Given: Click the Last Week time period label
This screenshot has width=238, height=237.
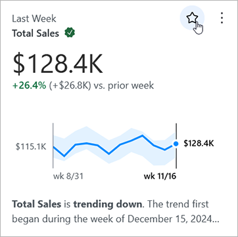Looking at the screenshot, I should pos(34,19).
